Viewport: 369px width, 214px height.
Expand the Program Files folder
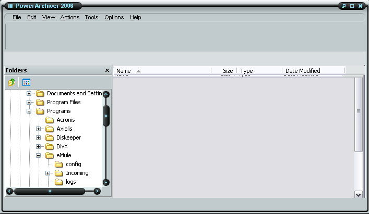(x=29, y=102)
